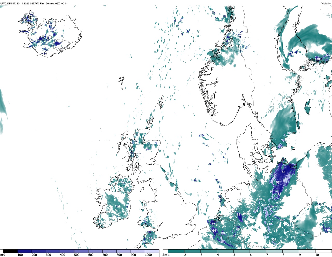Viewport: 332px width, 257px height.
Task: Click the '104' value over southwest England
Action: [x=150, y=238]
